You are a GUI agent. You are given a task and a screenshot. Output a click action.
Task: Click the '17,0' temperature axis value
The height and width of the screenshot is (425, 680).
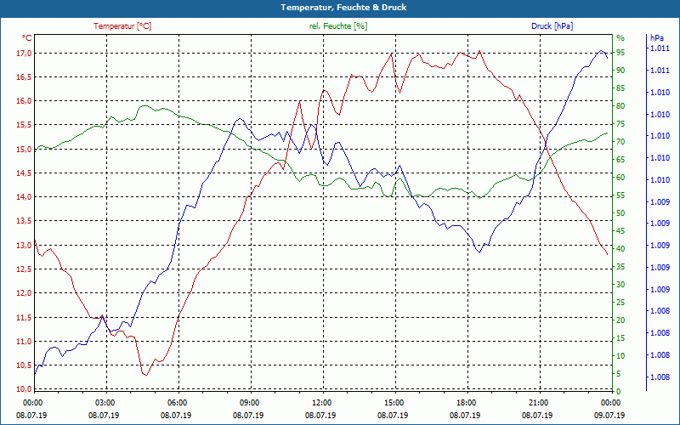[x=25, y=53]
